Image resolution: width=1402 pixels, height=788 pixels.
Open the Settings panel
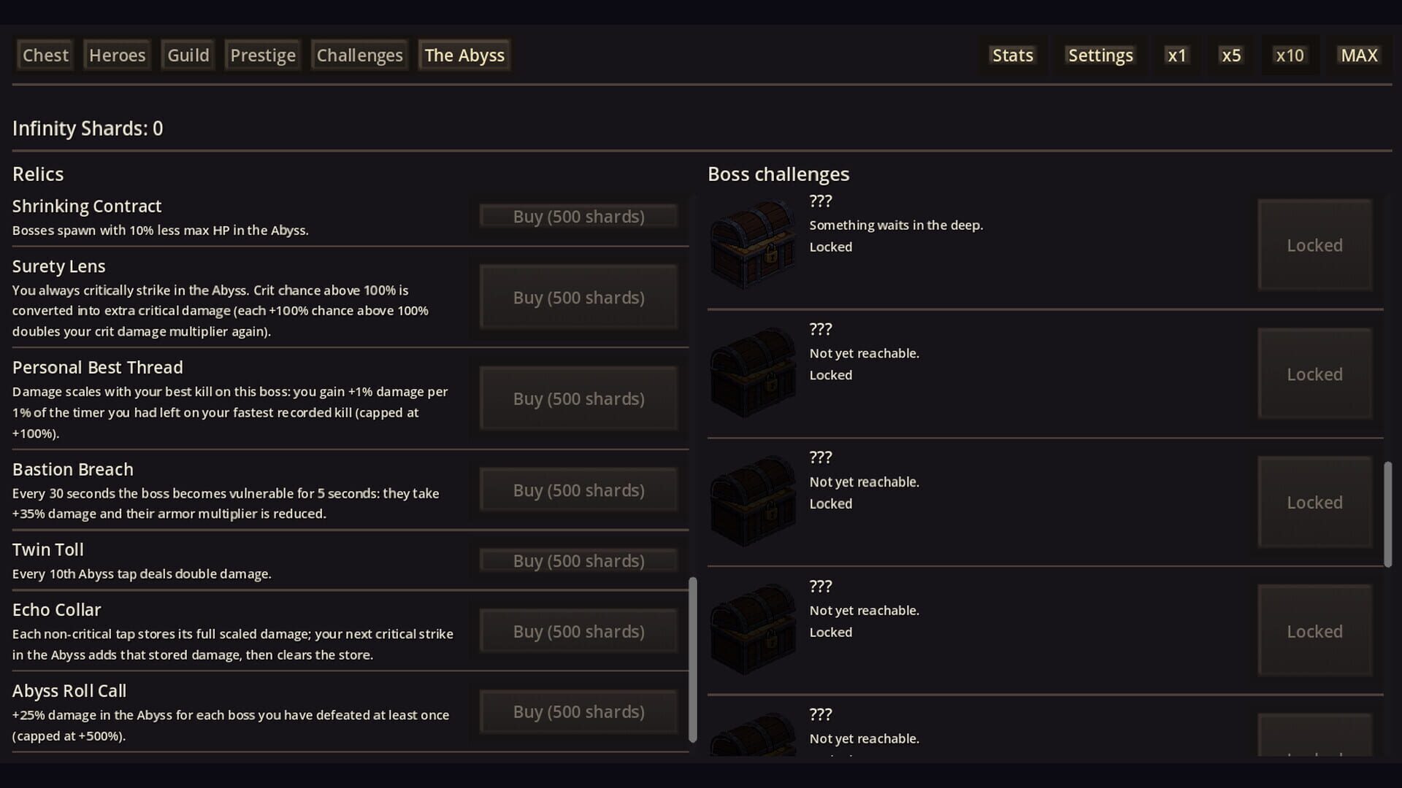[1100, 55]
